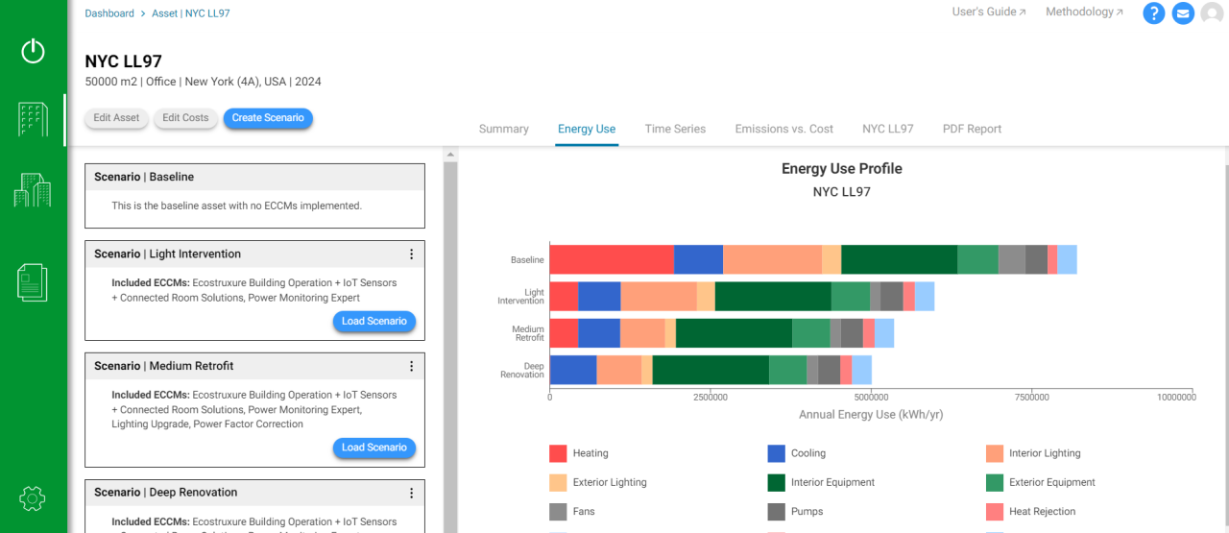Viewport: 1229px width, 533px height.
Task: Switch to the Summary tab
Action: coord(504,129)
